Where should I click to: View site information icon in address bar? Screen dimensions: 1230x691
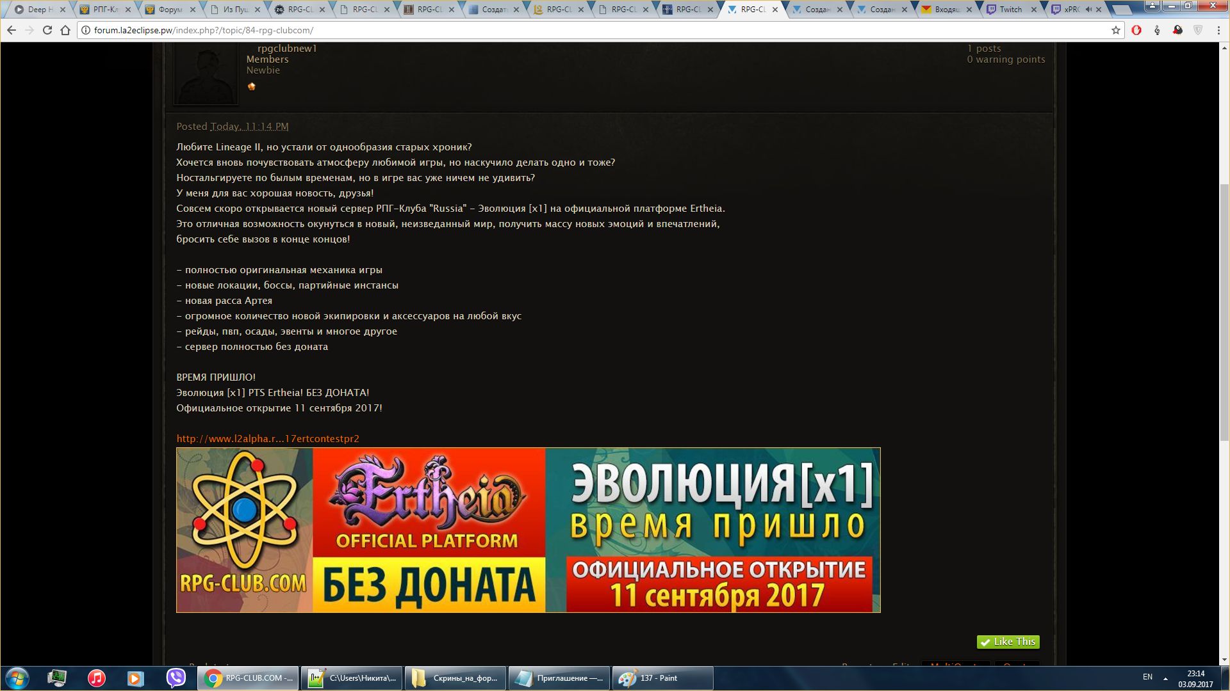tap(85, 30)
